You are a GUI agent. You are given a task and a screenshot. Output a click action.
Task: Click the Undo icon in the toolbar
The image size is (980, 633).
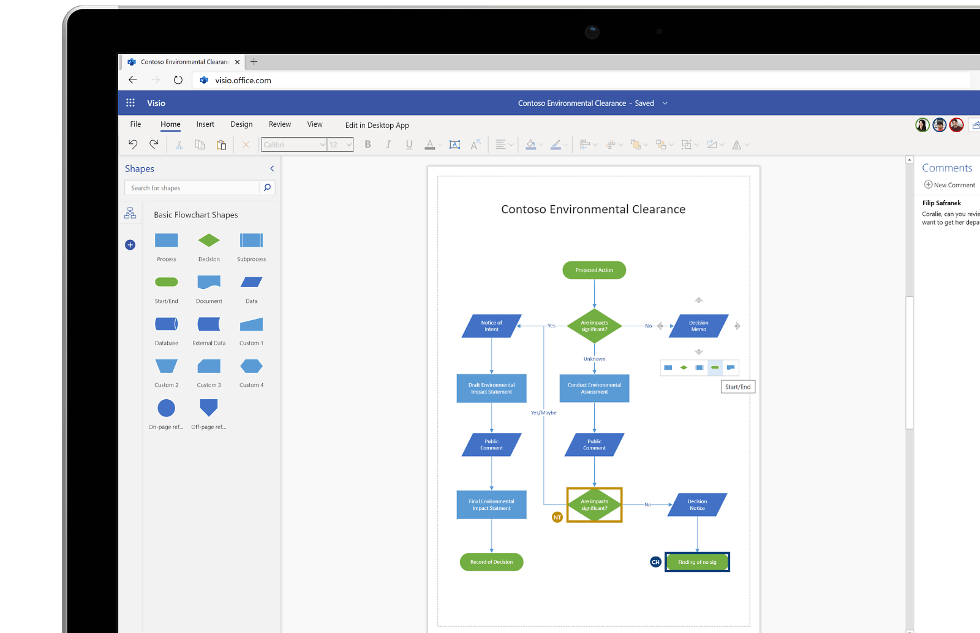[x=132, y=144]
